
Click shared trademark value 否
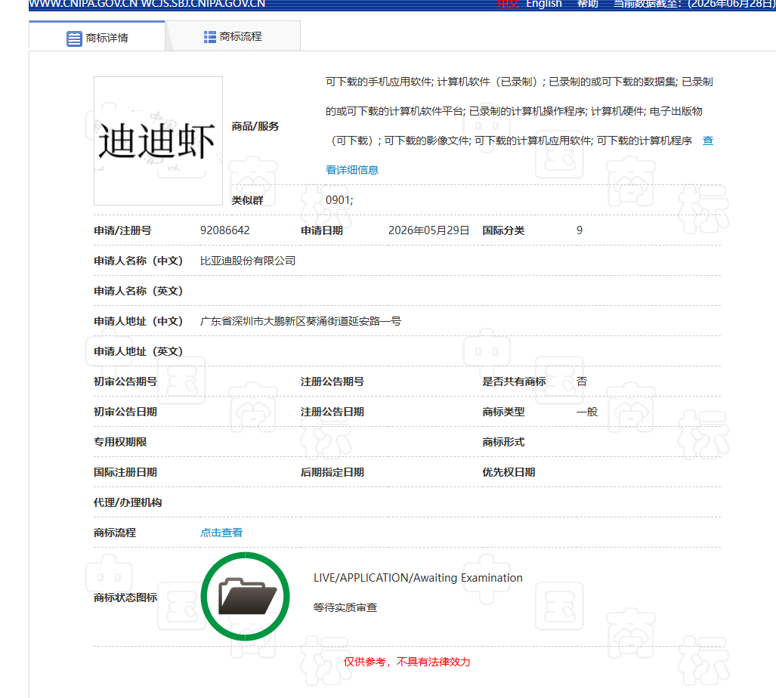click(x=582, y=381)
